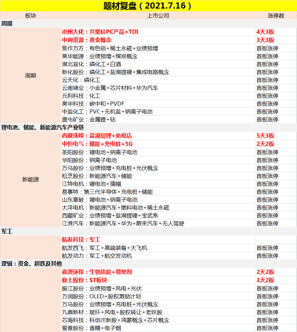This screenshot has height=332, width=297.
Task: Select the 盛屯矿业：金属镍+钴 cell
Action: tap(158, 120)
